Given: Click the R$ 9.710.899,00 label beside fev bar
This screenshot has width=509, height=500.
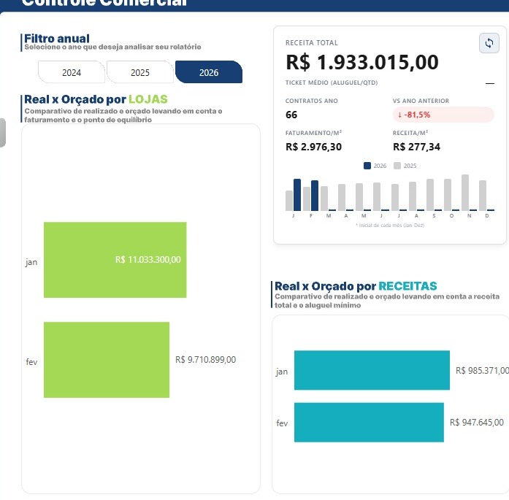Looking at the screenshot, I should 205,360.
